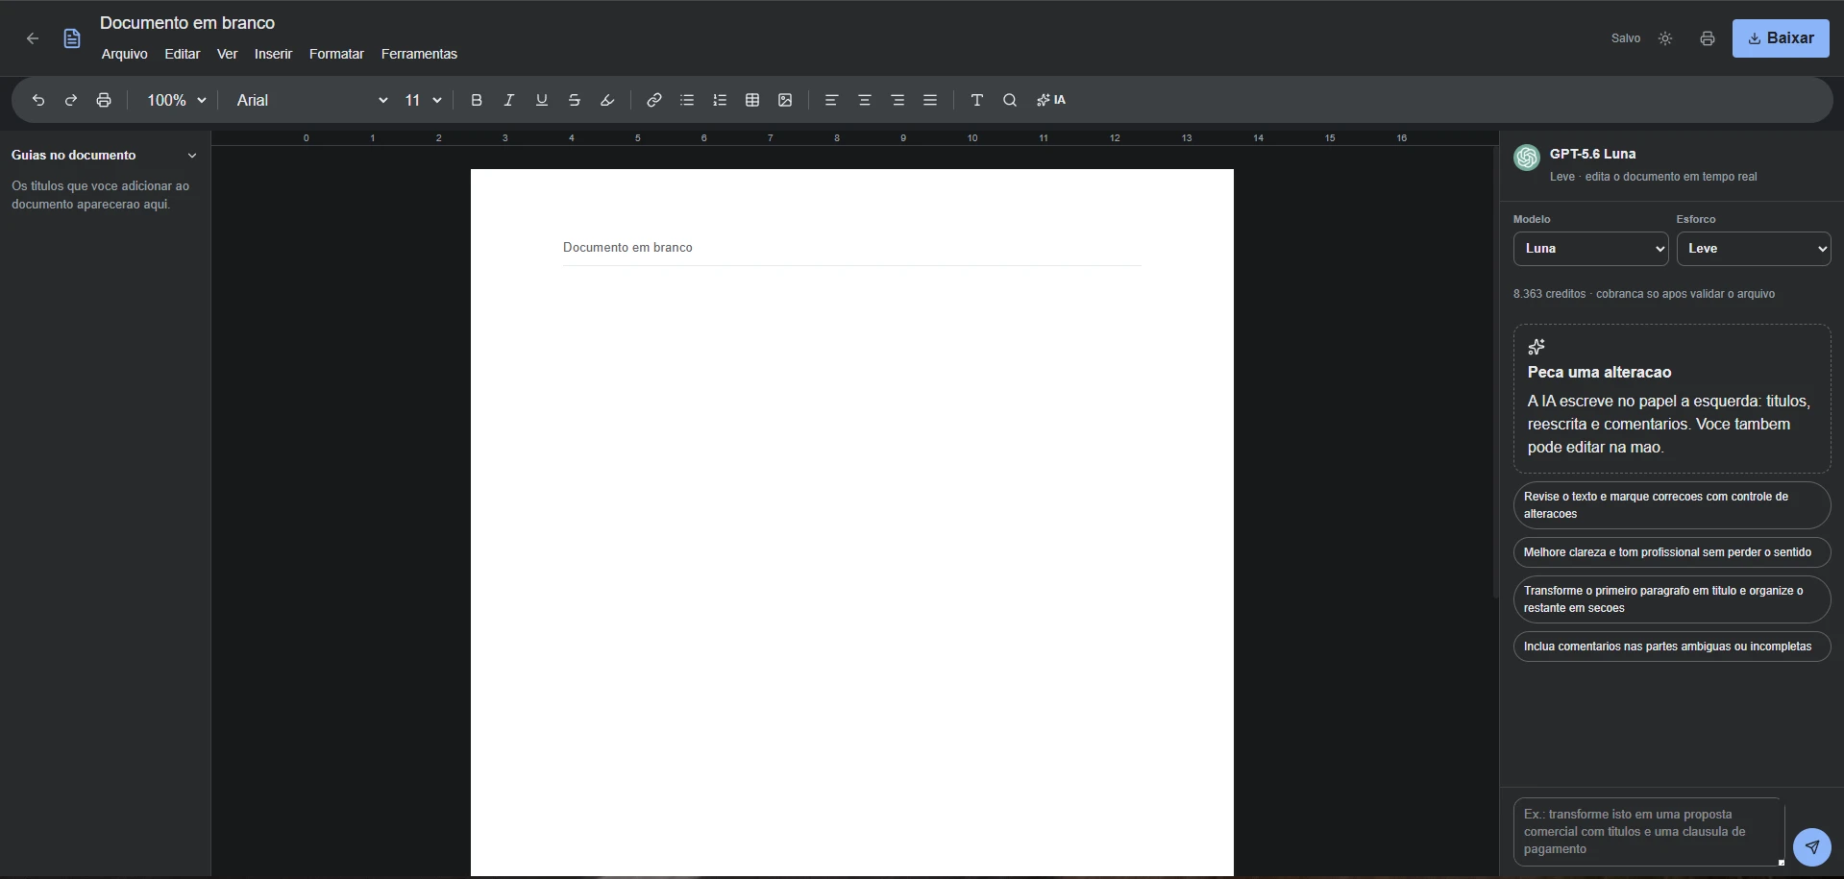Click the blue document icon
Image resolution: width=1844 pixels, height=879 pixels.
(x=72, y=38)
